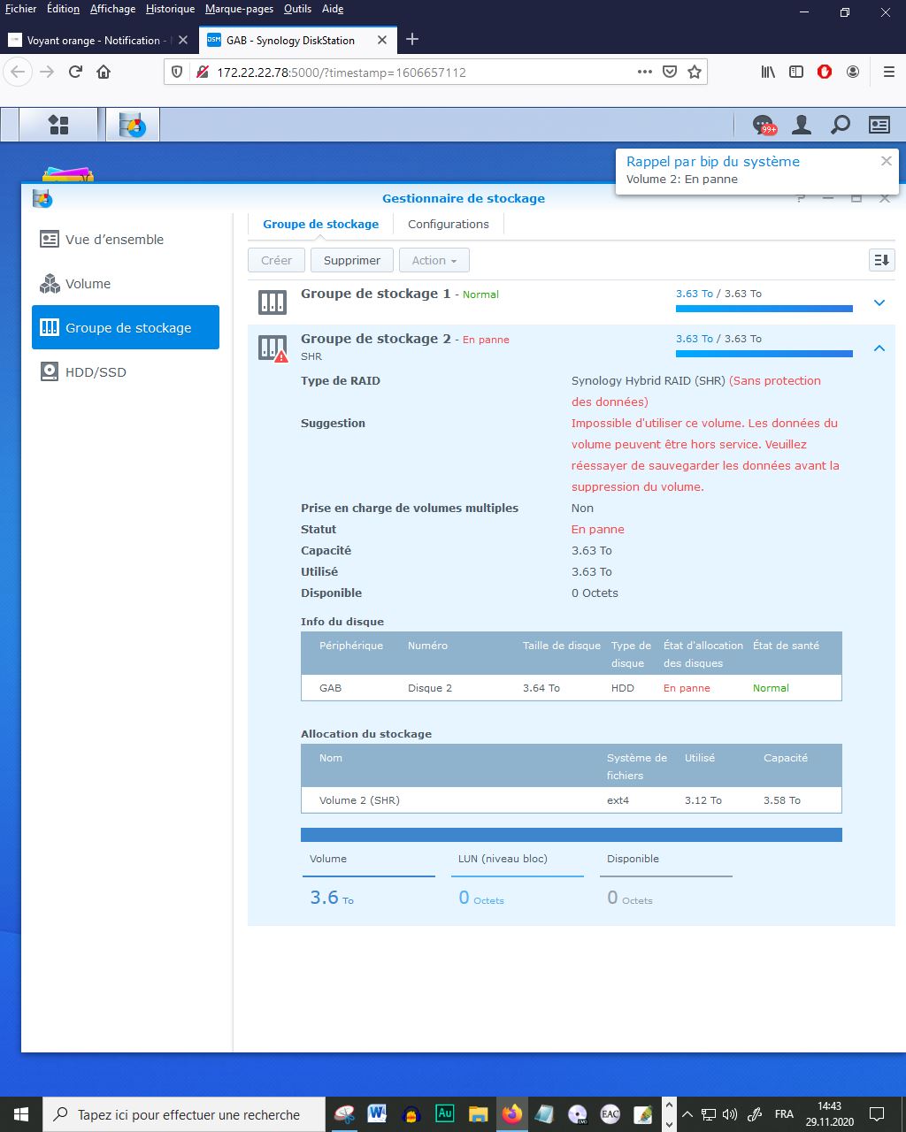Open the Historique menu
The width and height of the screenshot is (906, 1132).
click(170, 9)
